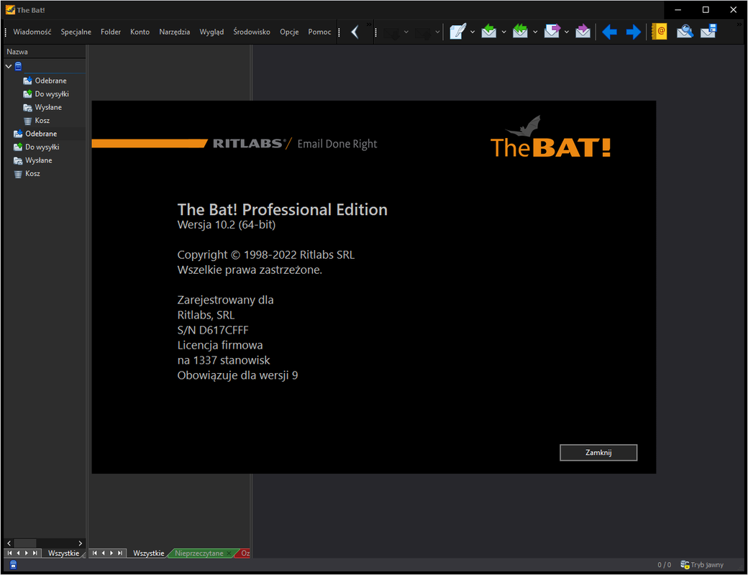Click the blue back arrow icon
This screenshot has width=748, height=575.
[609, 32]
